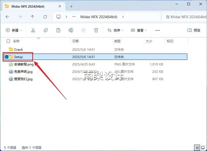Click the Crack folder date 2025/5/6 14:51

(x=84, y=49)
